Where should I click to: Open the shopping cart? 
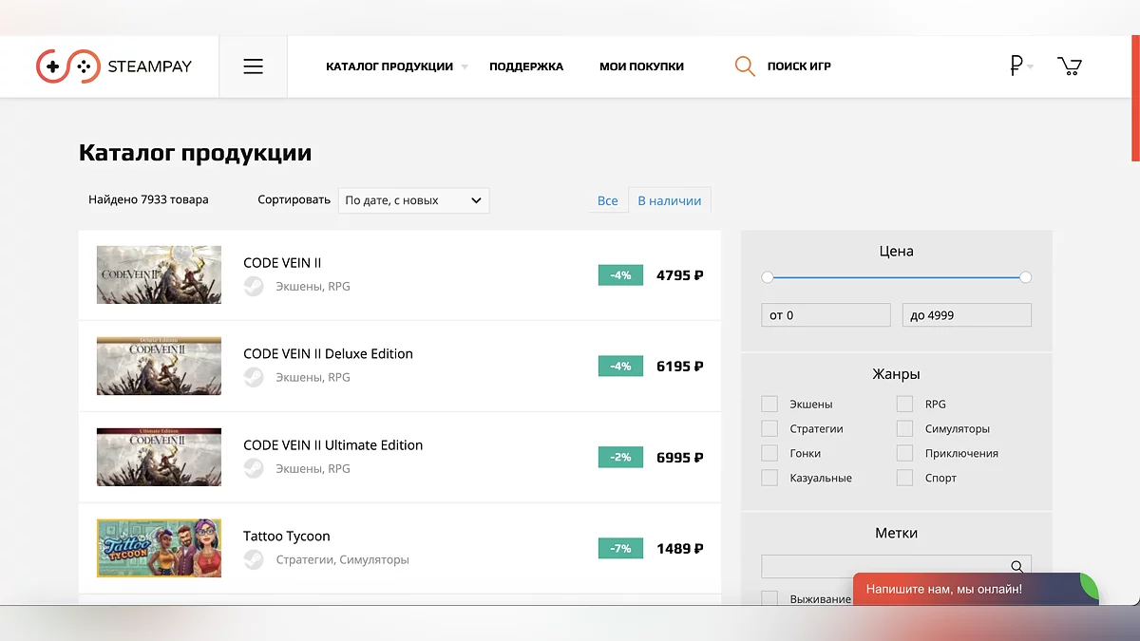pyautogui.click(x=1070, y=66)
